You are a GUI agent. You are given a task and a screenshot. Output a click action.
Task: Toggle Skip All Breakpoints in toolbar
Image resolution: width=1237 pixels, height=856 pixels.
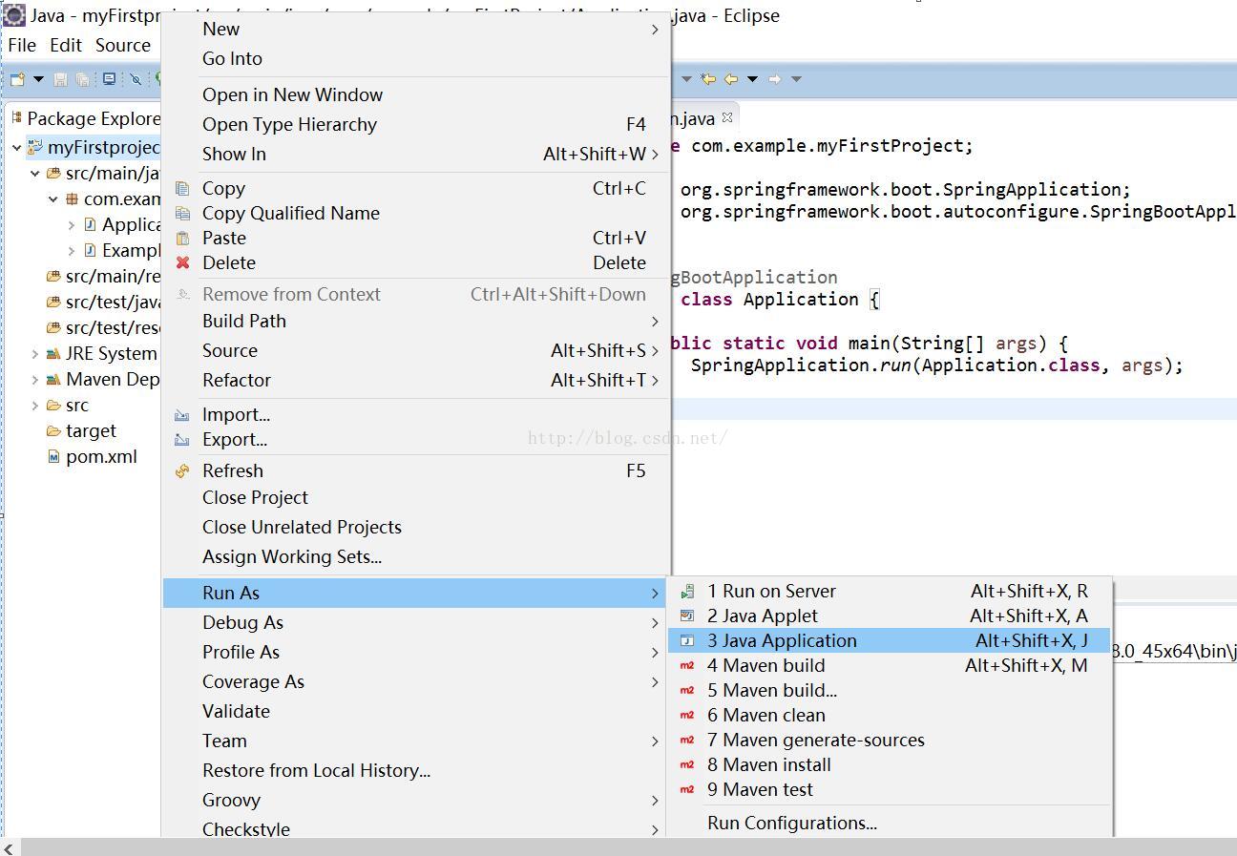(x=136, y=79)
